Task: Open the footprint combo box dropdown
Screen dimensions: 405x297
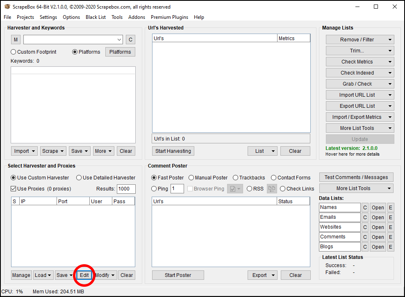Action: pos(119,40)
